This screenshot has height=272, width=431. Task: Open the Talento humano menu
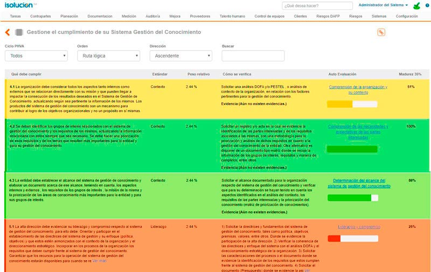(x=232, y=16)
